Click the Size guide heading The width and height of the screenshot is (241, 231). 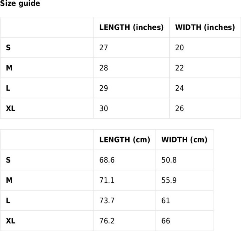(20, 3)
